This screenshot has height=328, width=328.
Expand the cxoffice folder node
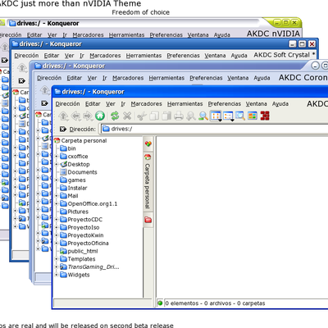click(57, 157)
